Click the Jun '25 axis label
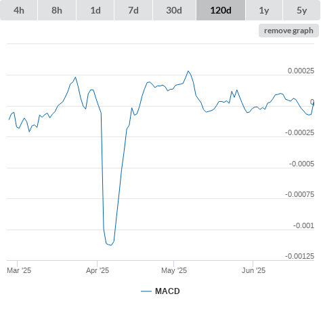 (x=253, y=270)
